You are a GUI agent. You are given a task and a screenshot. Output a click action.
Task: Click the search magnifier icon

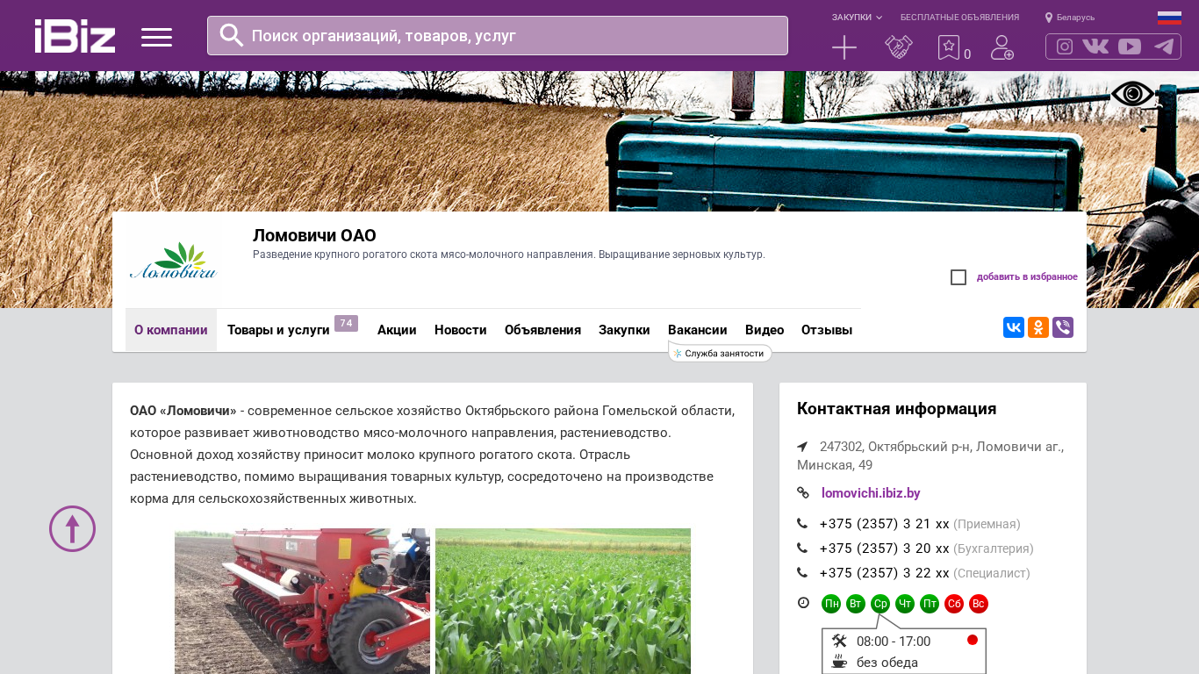(232, 35)
